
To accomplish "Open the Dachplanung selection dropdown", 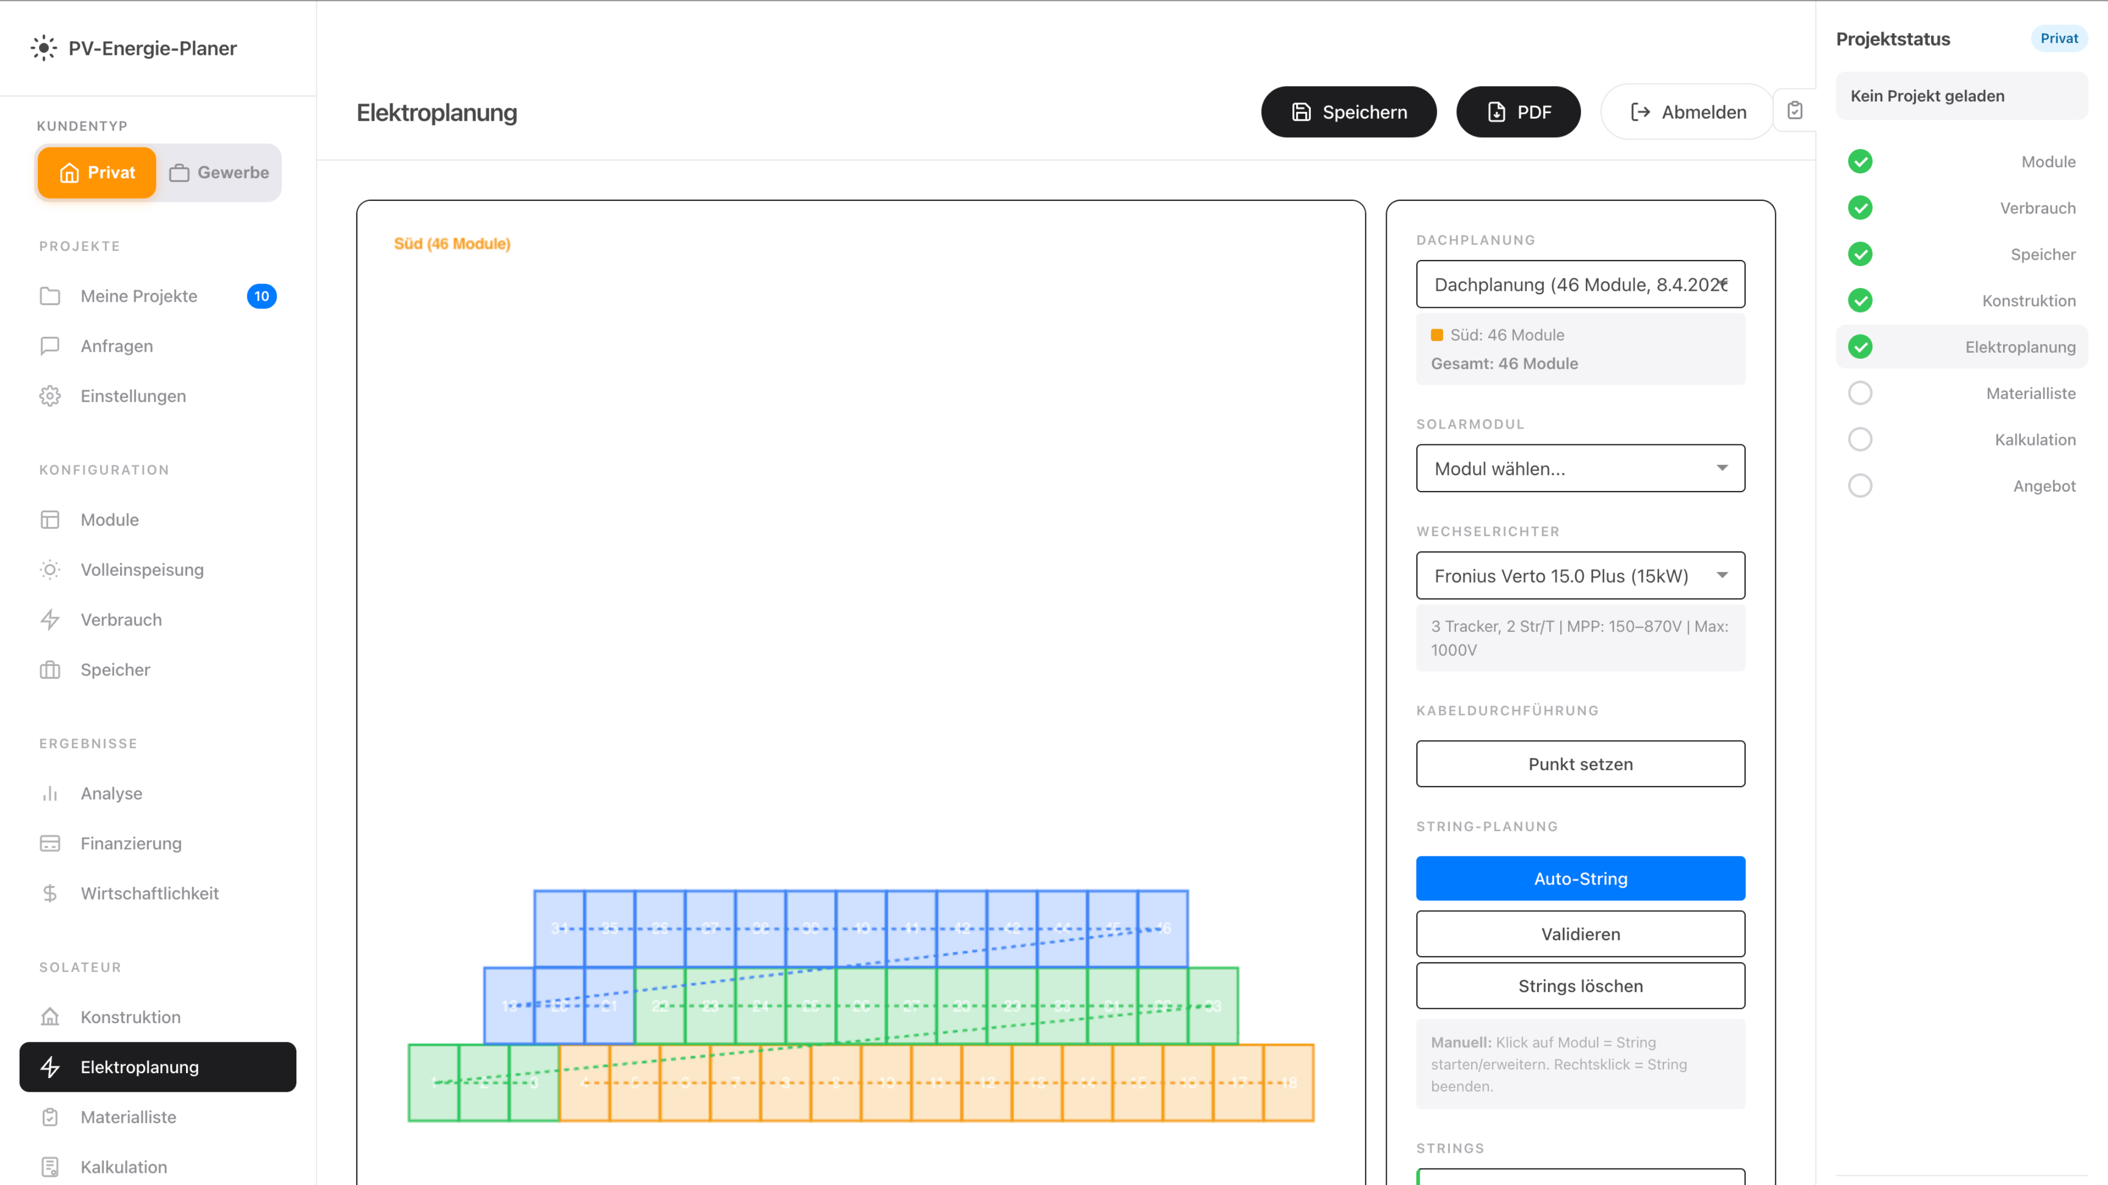I will 1580,285.
